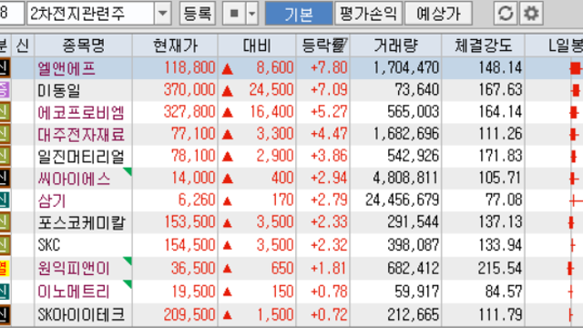Click price 154,500 of SKC

[190, 245]
